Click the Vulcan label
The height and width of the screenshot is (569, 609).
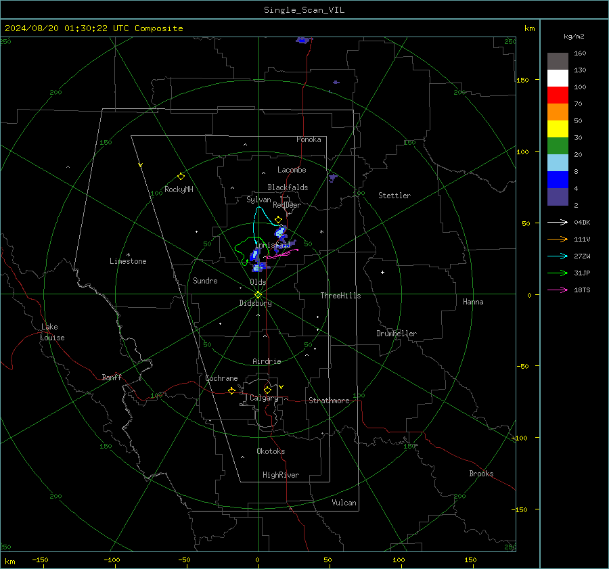point(344,503)
